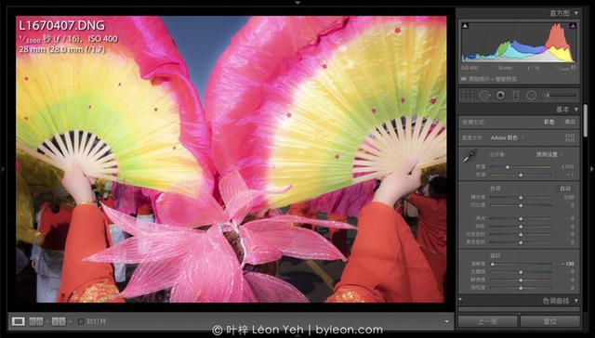Click the clarity value field showing -100

pos(568,264)
